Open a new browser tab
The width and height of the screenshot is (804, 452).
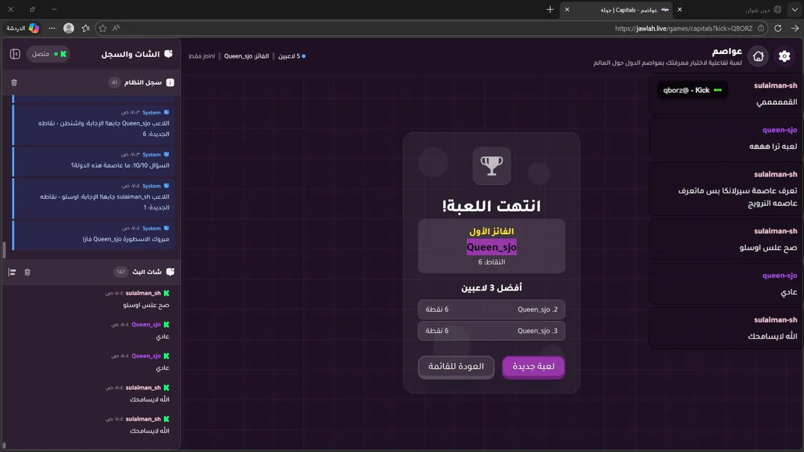[x=550, y=9]
